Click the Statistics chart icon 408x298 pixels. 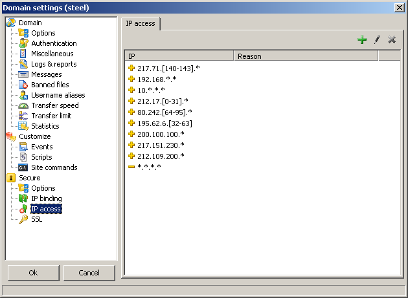point(23,126)
